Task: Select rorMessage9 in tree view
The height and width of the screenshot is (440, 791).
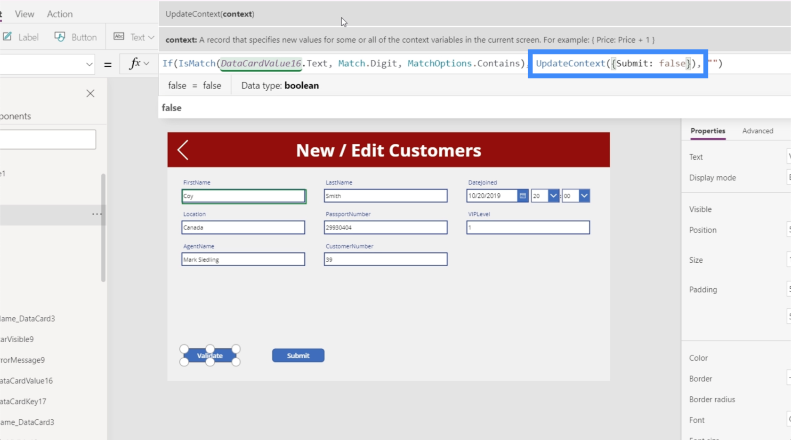Action: 22,360
